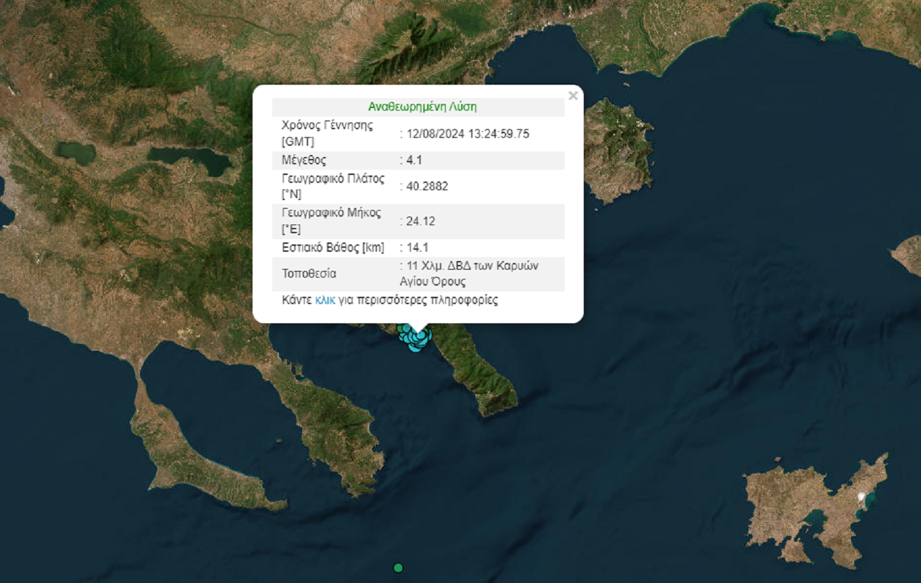This screenshot has width=921, height=583.
Task: Click the Μέγεθος row label
Action: coord(304,160)
